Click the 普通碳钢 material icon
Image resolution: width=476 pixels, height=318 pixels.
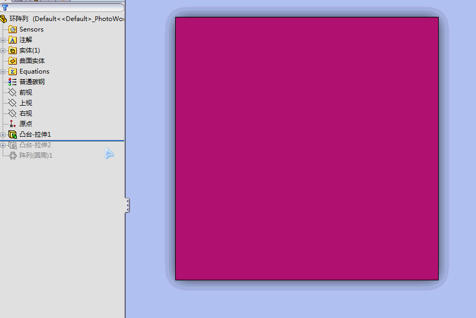pyautogui.click(x=13, y=82)
